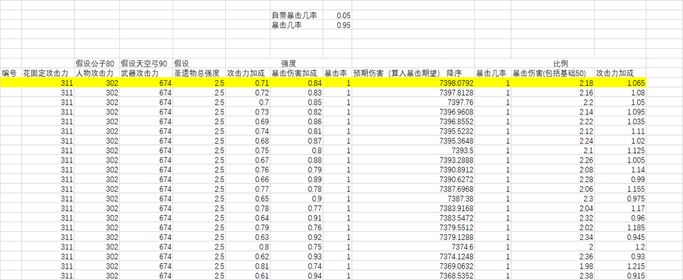Select the 暴击几率 header under 比例
This screenshot has height=280, width=683.
(493, 73)
